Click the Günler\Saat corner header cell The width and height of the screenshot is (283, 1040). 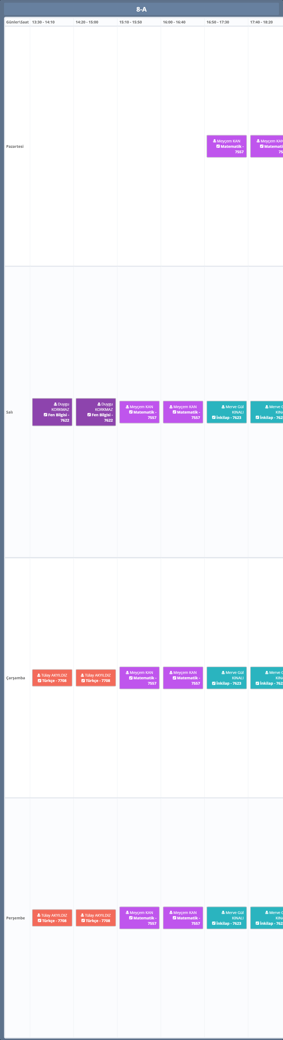[17, 22]
